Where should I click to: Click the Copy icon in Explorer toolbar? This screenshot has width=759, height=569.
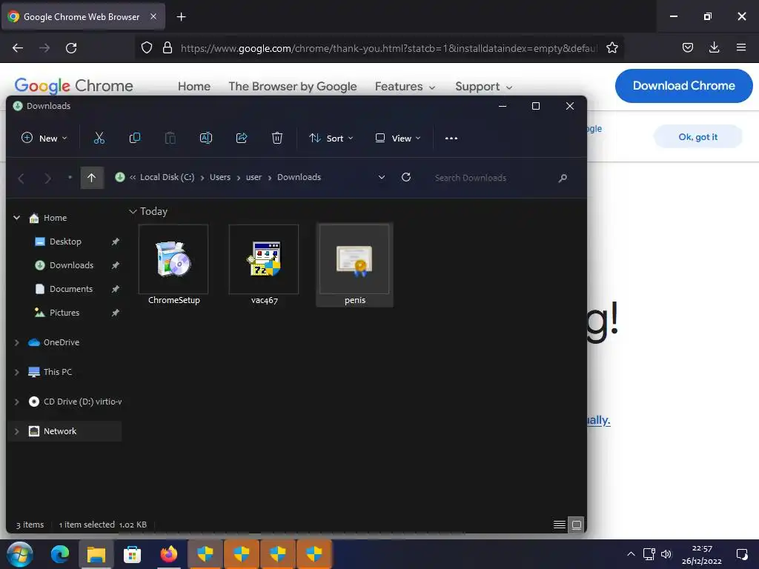[135, 139]
